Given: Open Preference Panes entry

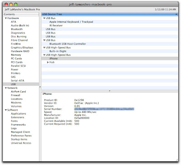Looking at the screenshot, I should (21, 136).
